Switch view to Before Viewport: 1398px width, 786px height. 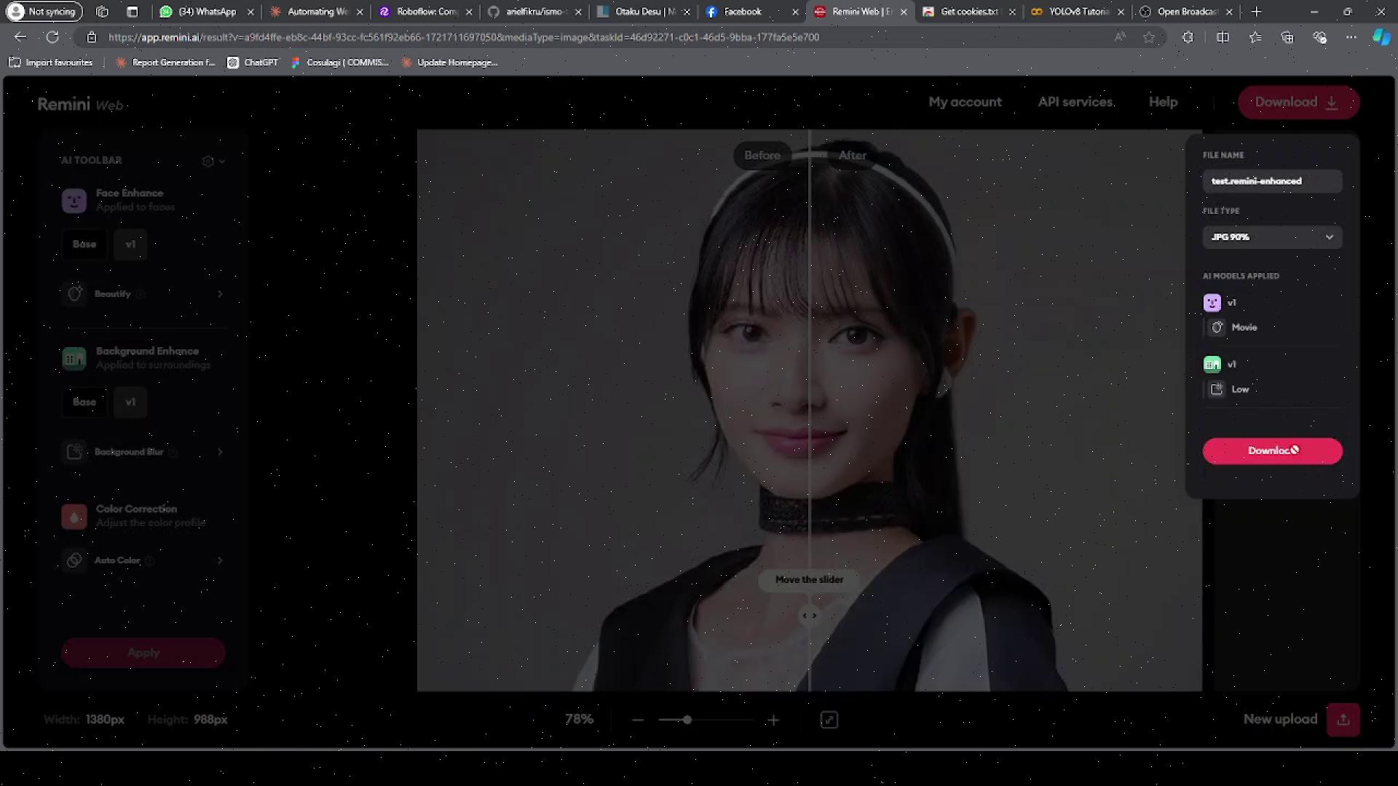[x=762, y=155]
